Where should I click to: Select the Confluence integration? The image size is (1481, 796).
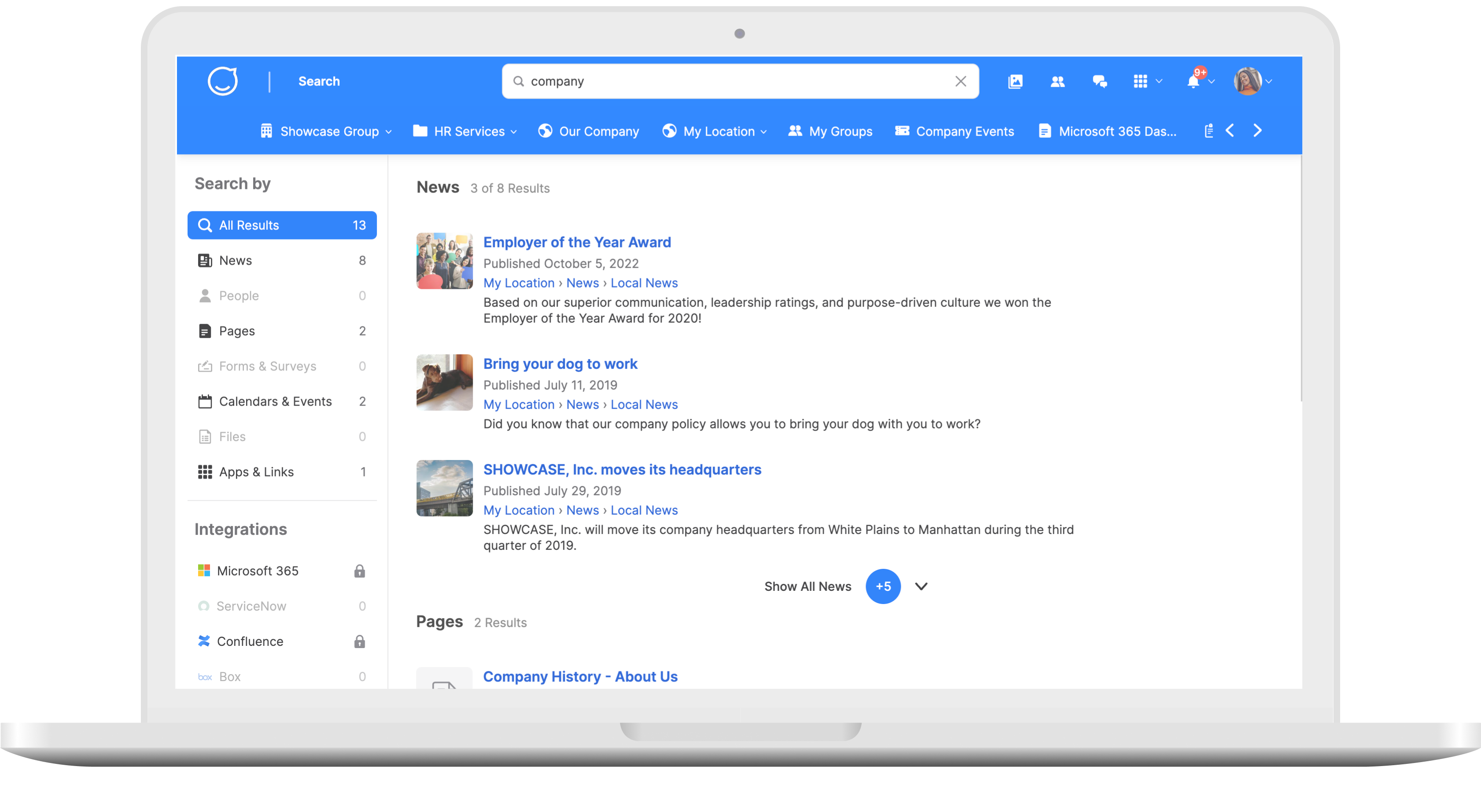pyautogui.click(x=282, y=641)
